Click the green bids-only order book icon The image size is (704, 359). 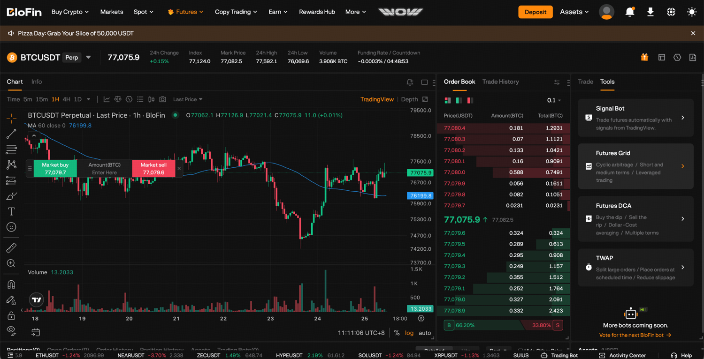[x=459, y=100]
